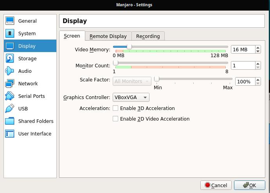270x193 pixels.
Task: Click the Monitor Count value field
Action: click(243, 65)
